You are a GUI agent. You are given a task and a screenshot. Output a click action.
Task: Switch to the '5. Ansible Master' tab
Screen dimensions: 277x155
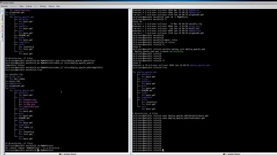[x=232, y=154]
